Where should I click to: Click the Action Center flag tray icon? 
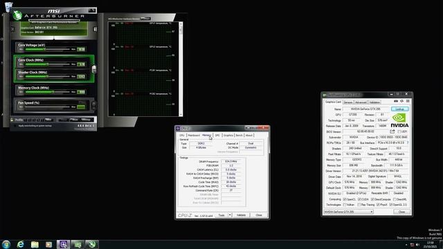(x=412, y=245)
